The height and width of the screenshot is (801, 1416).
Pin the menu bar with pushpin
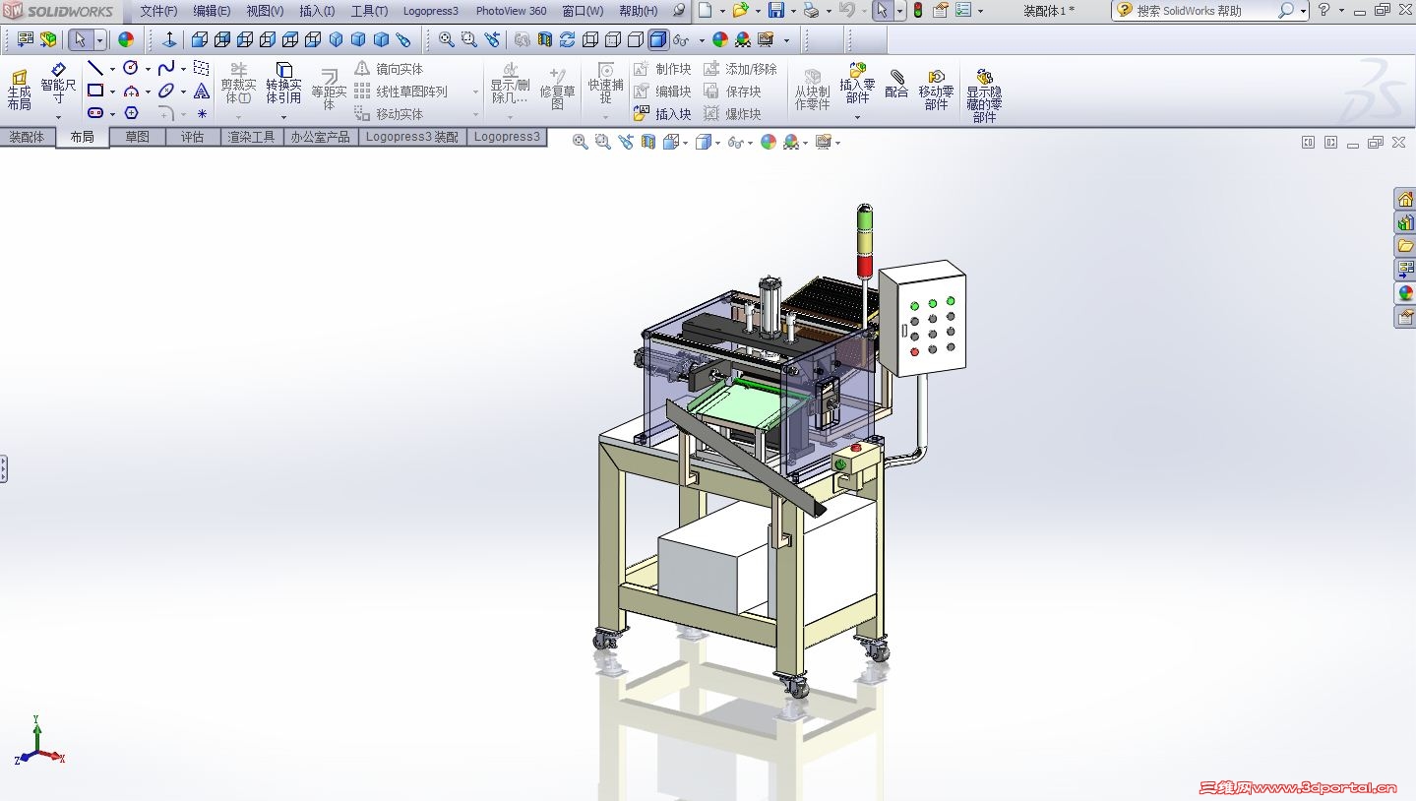679,10
